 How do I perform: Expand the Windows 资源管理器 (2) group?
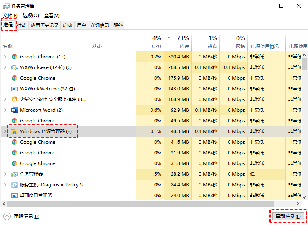pos(5,131)
